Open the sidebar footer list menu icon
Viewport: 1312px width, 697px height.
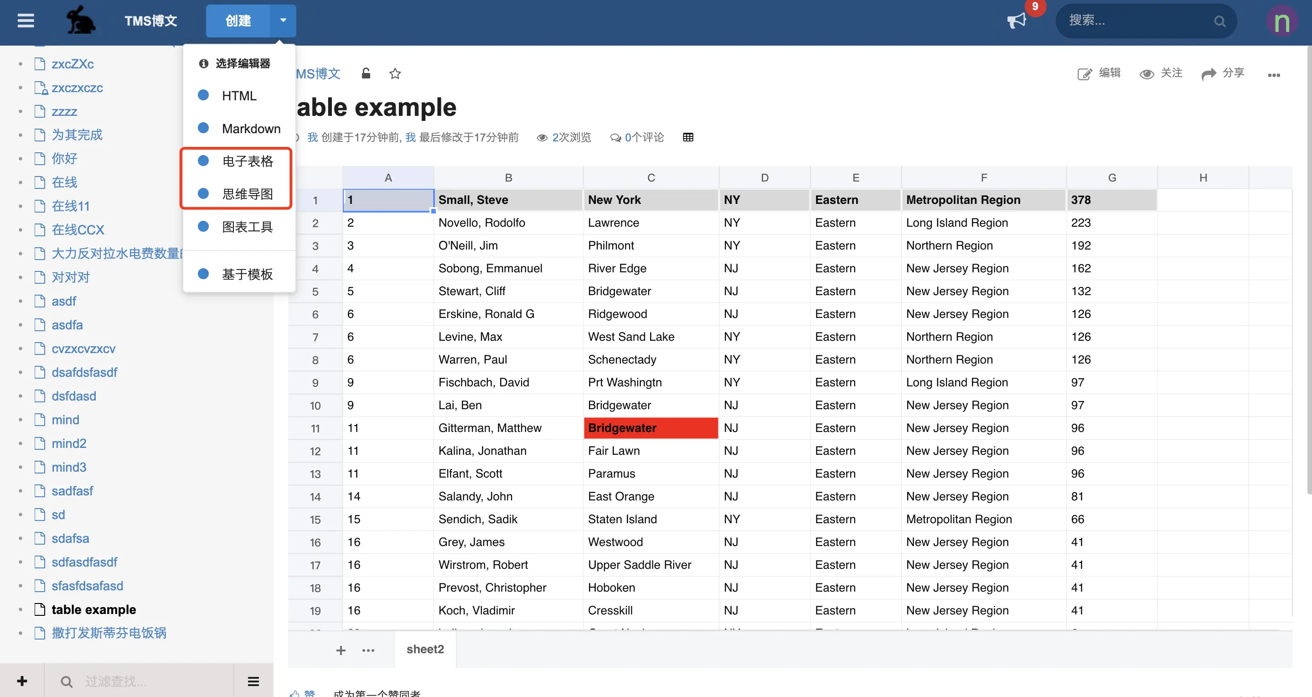click(x=253, y=681)
